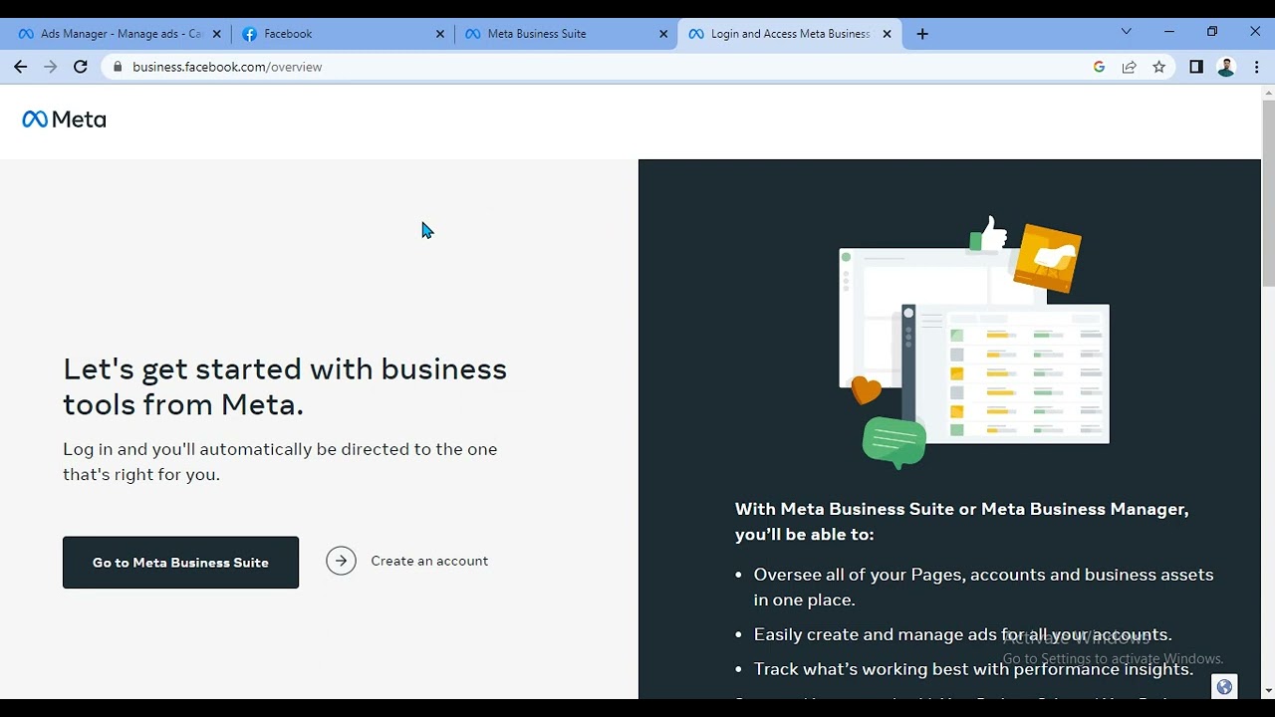Click bullet Oversee all of your Pages

click(x=983, y=587)
